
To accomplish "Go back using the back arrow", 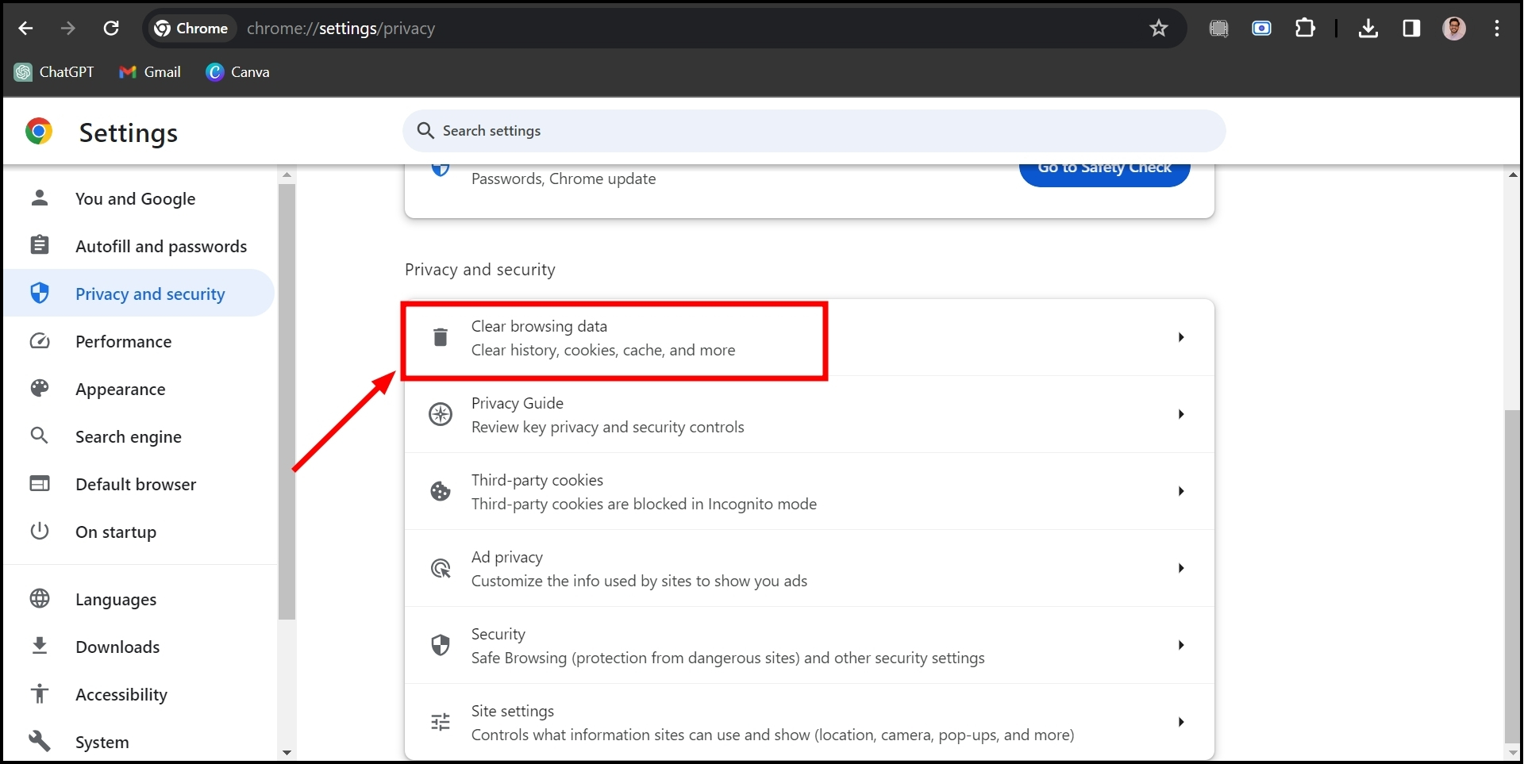I will click(25, 29).
